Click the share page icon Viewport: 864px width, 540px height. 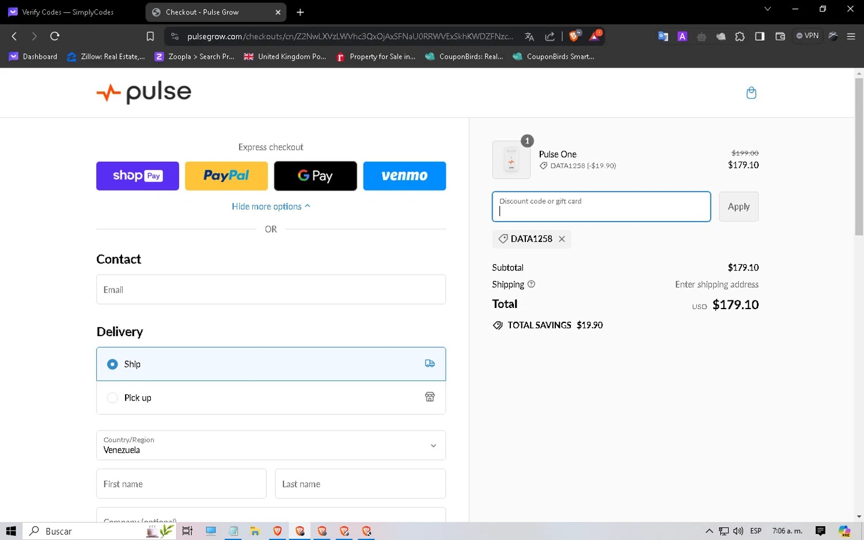(x=550, y=36)
